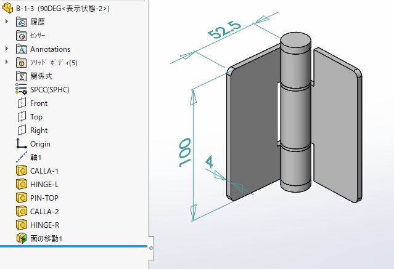Select the Front plane icon

pyautogui.click(x=22, y=103)
